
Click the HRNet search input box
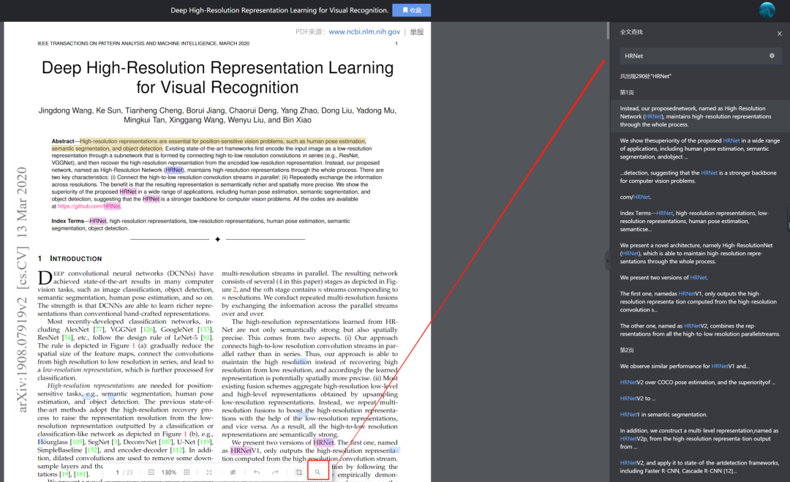coord(696,56)
